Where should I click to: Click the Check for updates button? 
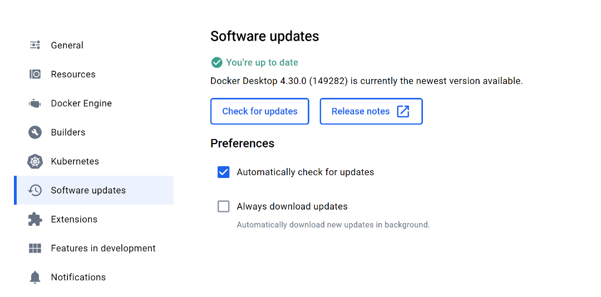(259, 112)
